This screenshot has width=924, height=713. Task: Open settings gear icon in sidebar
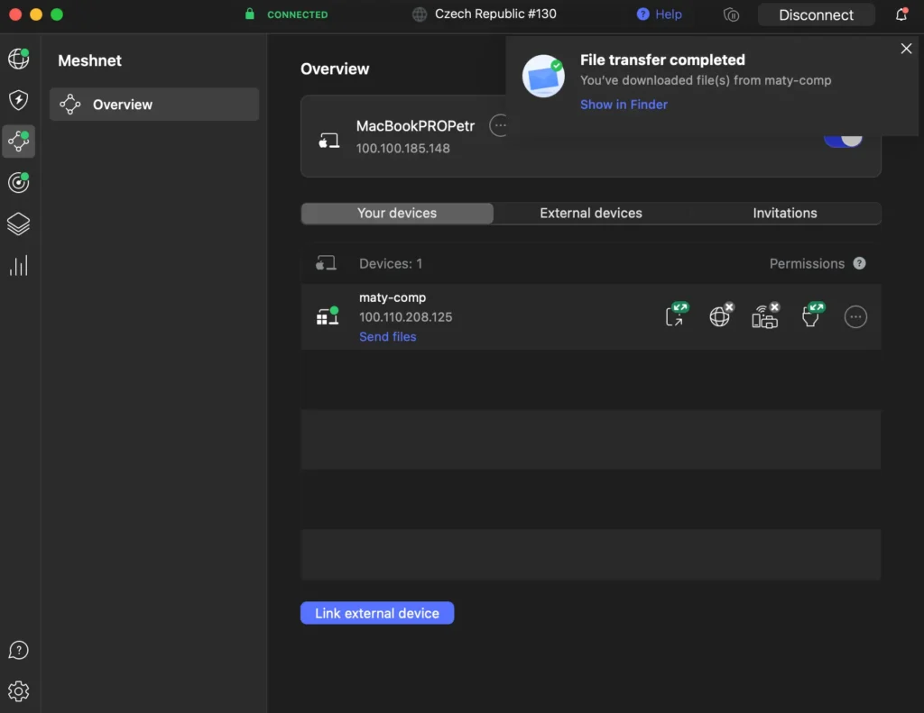point(18,691)
